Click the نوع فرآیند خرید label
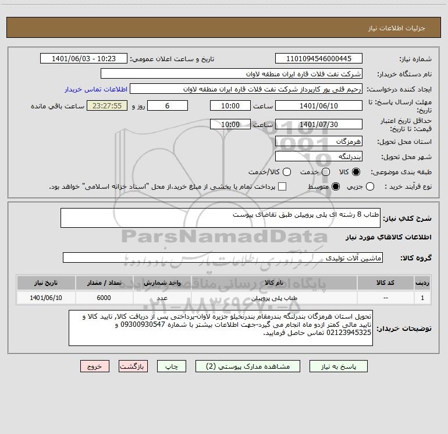 (408, 186)
